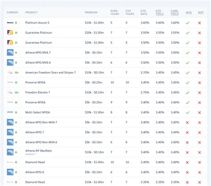Image resolution: width=211 pixels, height=186 pixels.
Task: Click the red MVA cross for Athene MYG Non-MVA 7
Action: click(x=187, y=123)
